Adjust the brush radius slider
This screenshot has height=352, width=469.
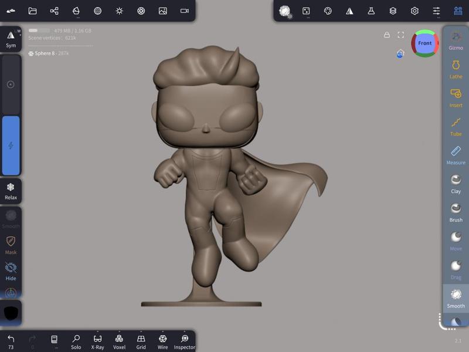(x=11, y=84)
